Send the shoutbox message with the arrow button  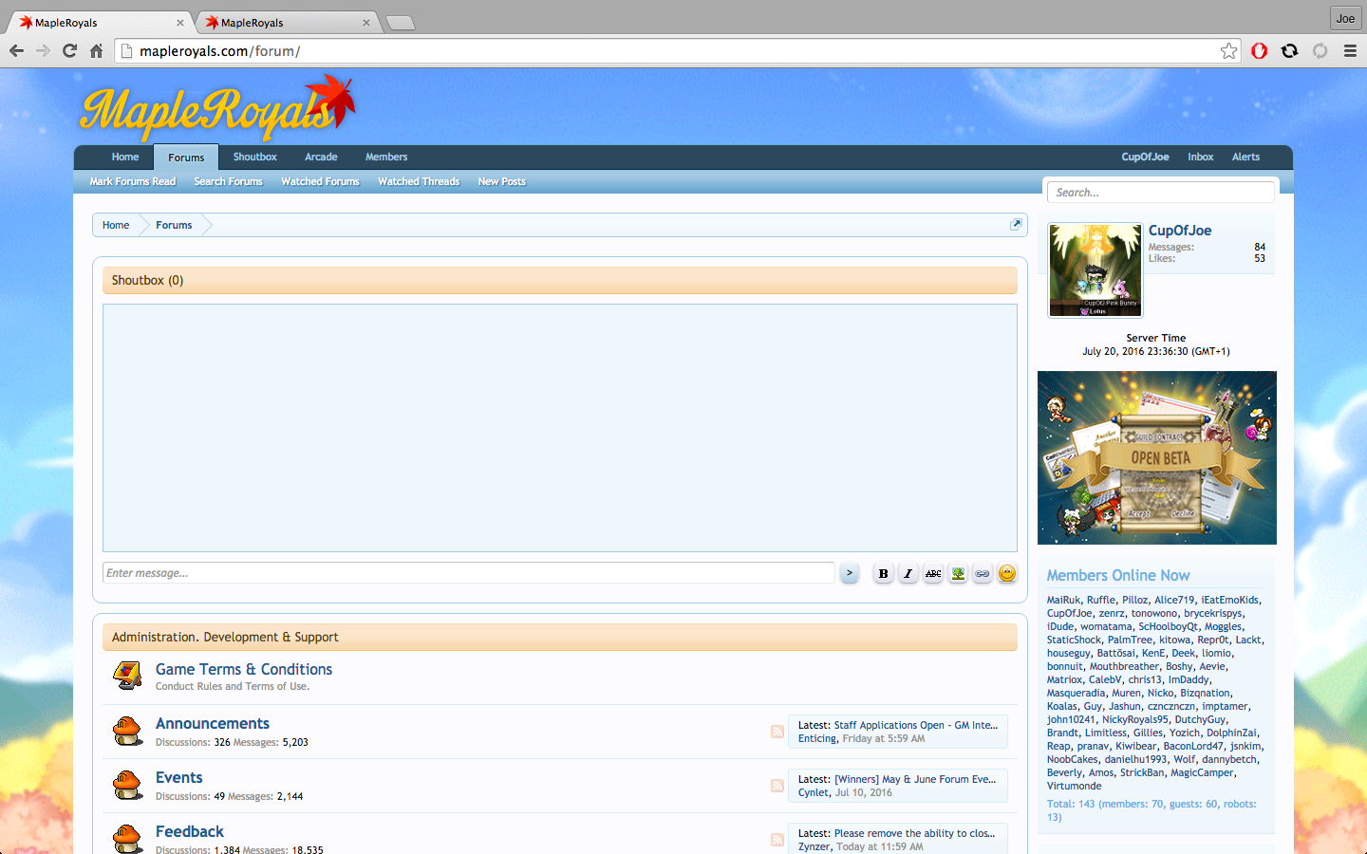click(x=850, y=573)
